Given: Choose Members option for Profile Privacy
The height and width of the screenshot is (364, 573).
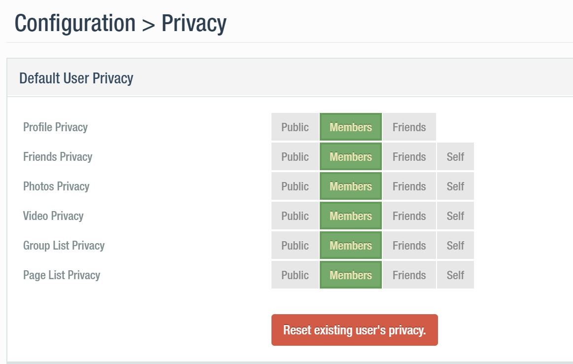Looking at the screenshot, I should (x=351, y=127).
